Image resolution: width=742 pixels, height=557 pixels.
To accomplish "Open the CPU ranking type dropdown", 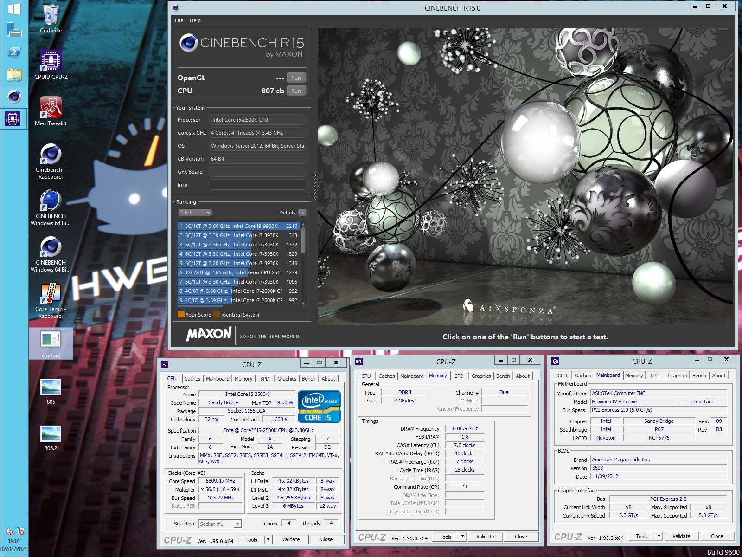I will pos(195,213).
